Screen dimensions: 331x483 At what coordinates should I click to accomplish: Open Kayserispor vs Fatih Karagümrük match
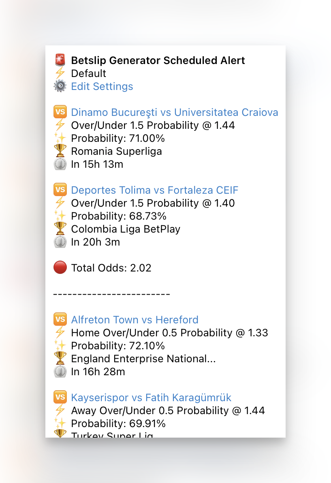(151, 398)
